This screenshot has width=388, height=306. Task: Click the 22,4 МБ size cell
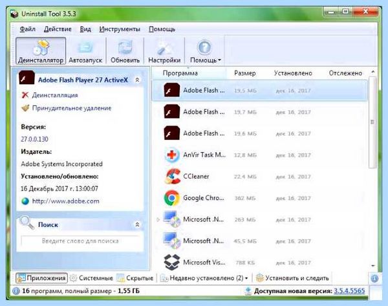click(245, 177)
